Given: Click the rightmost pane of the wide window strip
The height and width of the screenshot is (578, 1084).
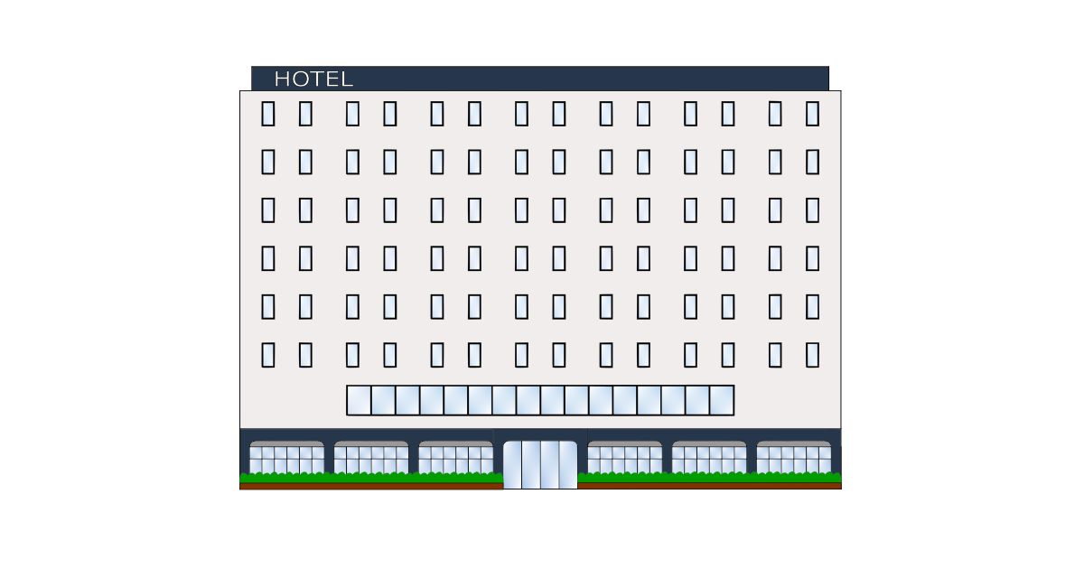Looking at the screenshot, I should coord(722,400).
